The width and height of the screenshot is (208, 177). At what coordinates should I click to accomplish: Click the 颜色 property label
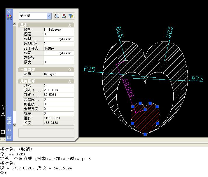27,29
